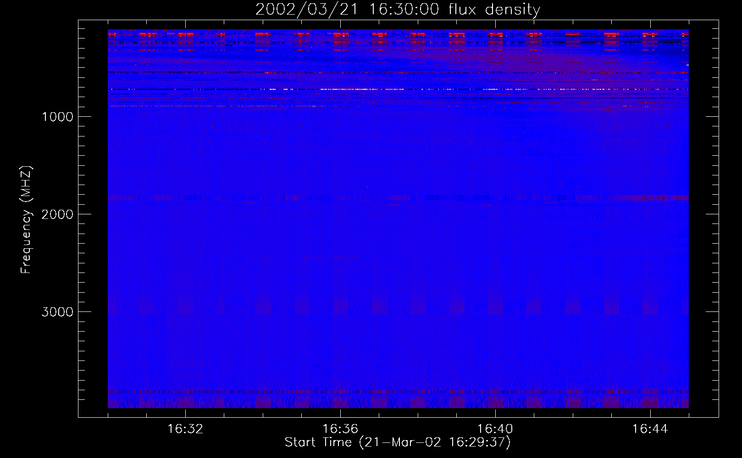Click the plot title '2002/03/21 16:30:00 flux density'
Viewport: 742px width, 458px height.
tap(398, 10)
